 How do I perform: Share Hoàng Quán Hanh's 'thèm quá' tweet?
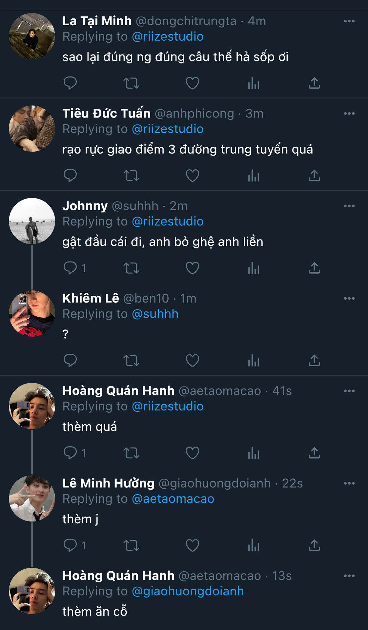tap(314, 453)
